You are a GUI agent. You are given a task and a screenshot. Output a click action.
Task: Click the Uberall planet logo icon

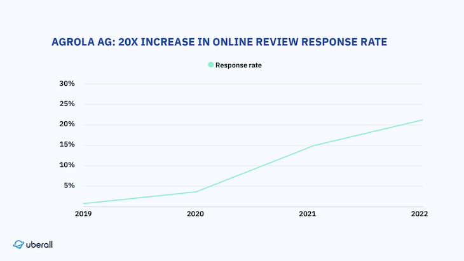pos(18,244)
